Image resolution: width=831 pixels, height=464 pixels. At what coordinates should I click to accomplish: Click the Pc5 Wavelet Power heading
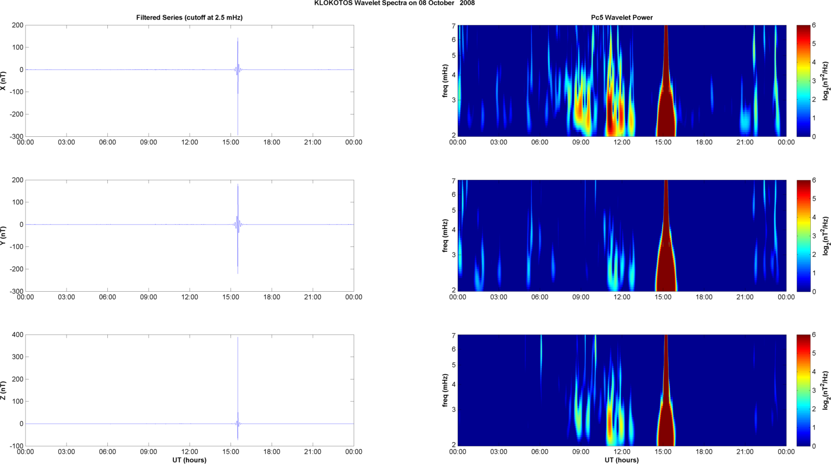pyautogui.click(x=621, y=17)
